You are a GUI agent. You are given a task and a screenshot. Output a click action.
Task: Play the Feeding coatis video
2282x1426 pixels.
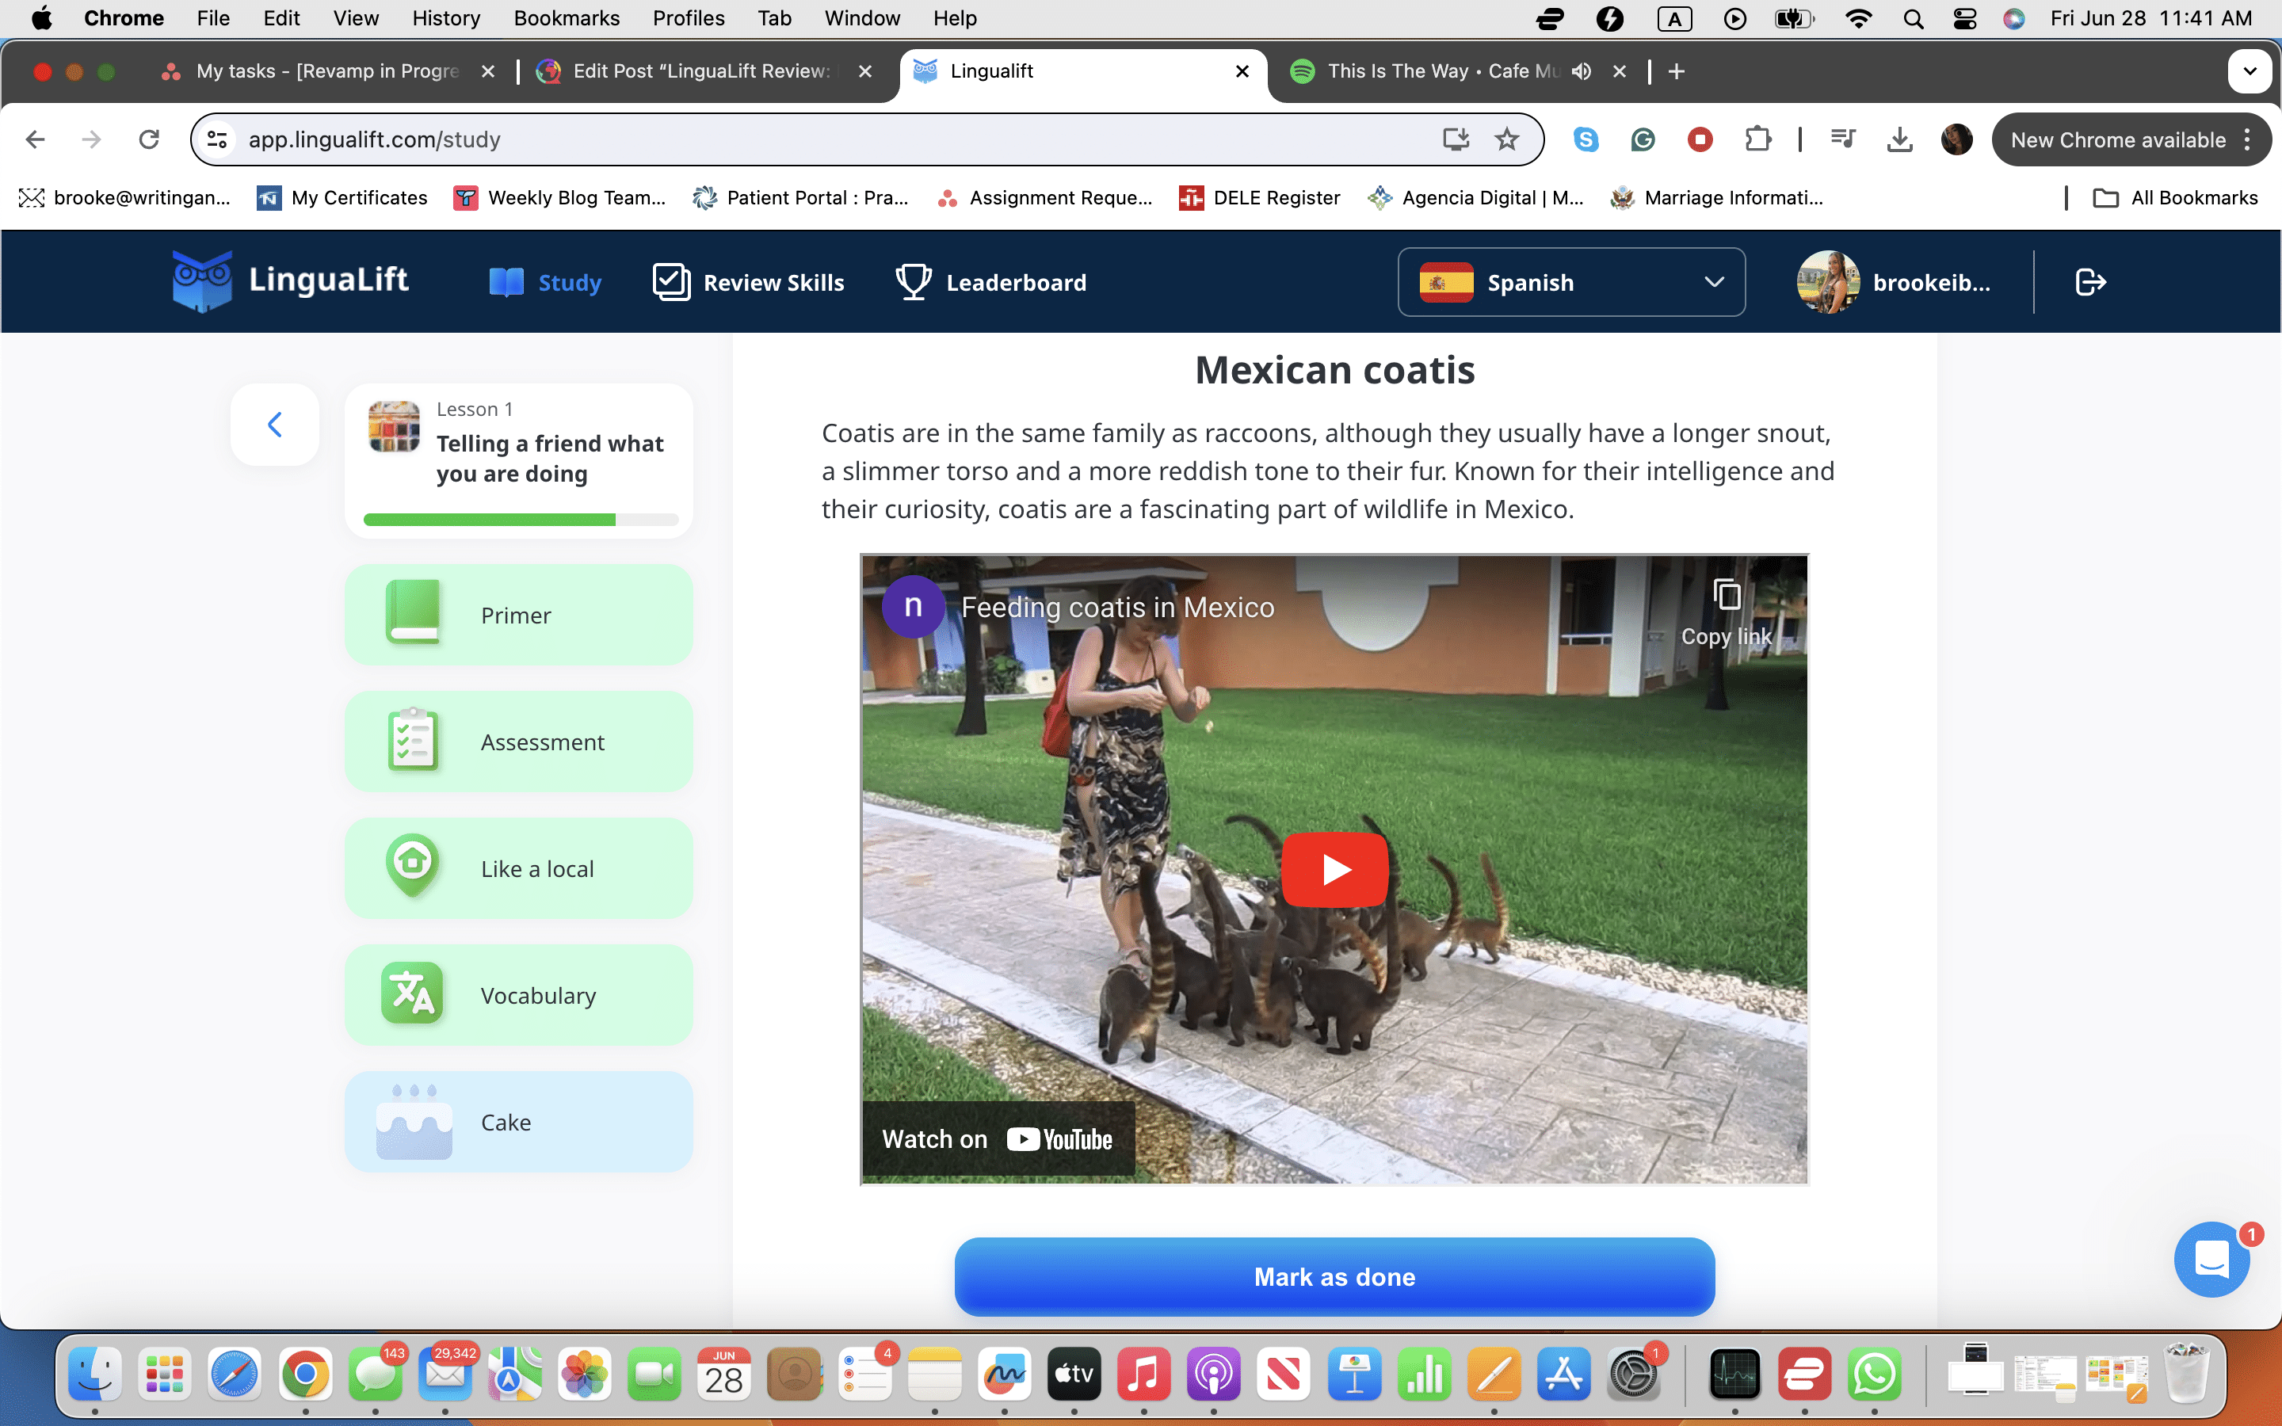point(1334,868)
